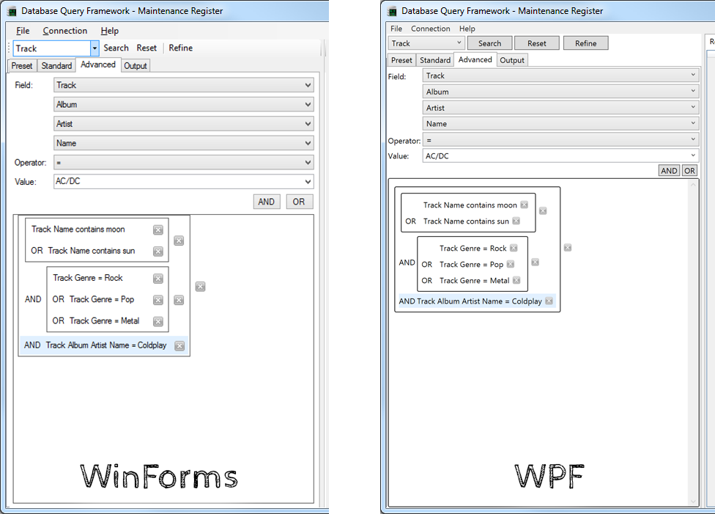Click the query panel scroll up arrow in WPF window

point(693,185)
